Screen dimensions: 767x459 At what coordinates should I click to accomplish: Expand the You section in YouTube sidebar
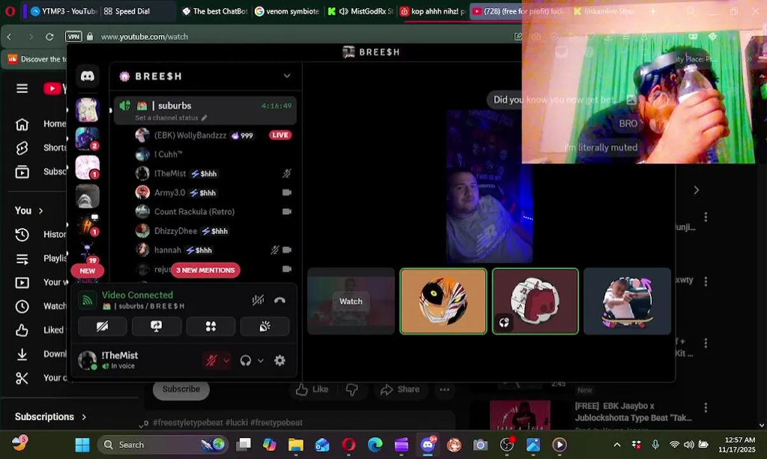click(x=29, y=210)
